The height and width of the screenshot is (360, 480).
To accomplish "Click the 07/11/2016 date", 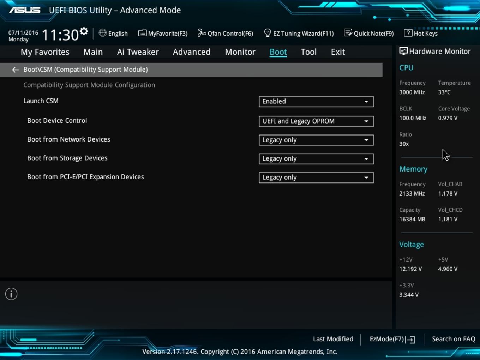I will [23, 32].
